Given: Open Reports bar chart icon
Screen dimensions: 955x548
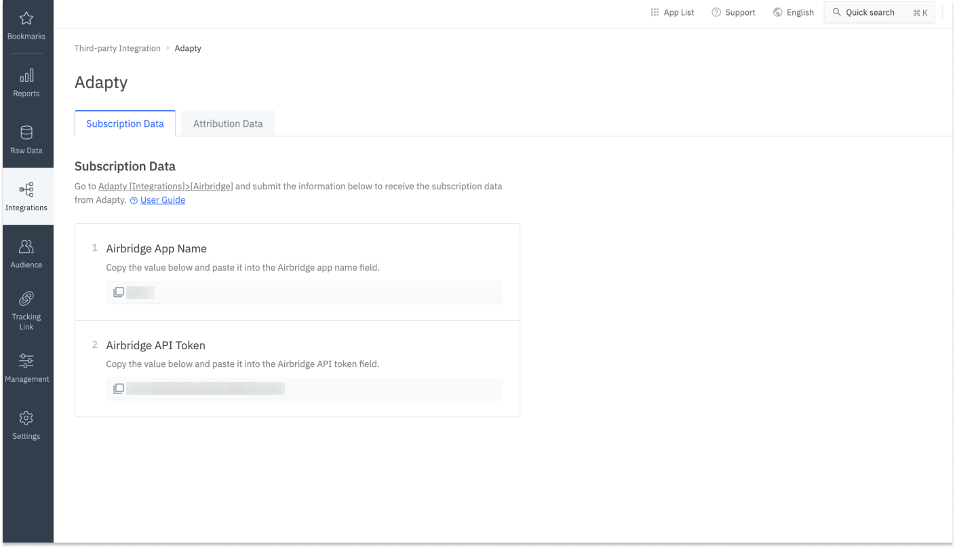Looking at the screenshot, I should point(26,75).
